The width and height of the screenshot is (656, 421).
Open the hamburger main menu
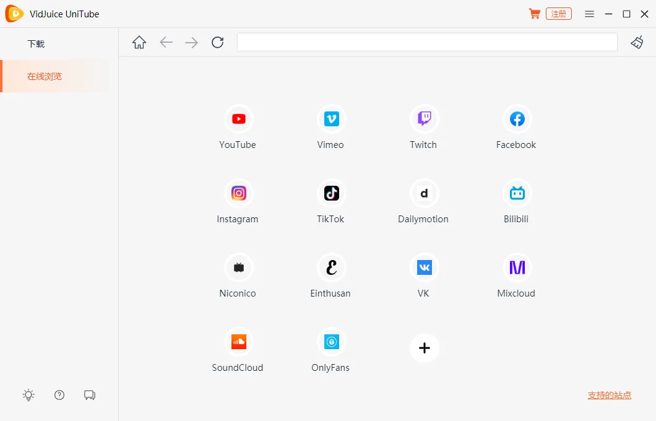pyautogui.click(x=590, y=14)
